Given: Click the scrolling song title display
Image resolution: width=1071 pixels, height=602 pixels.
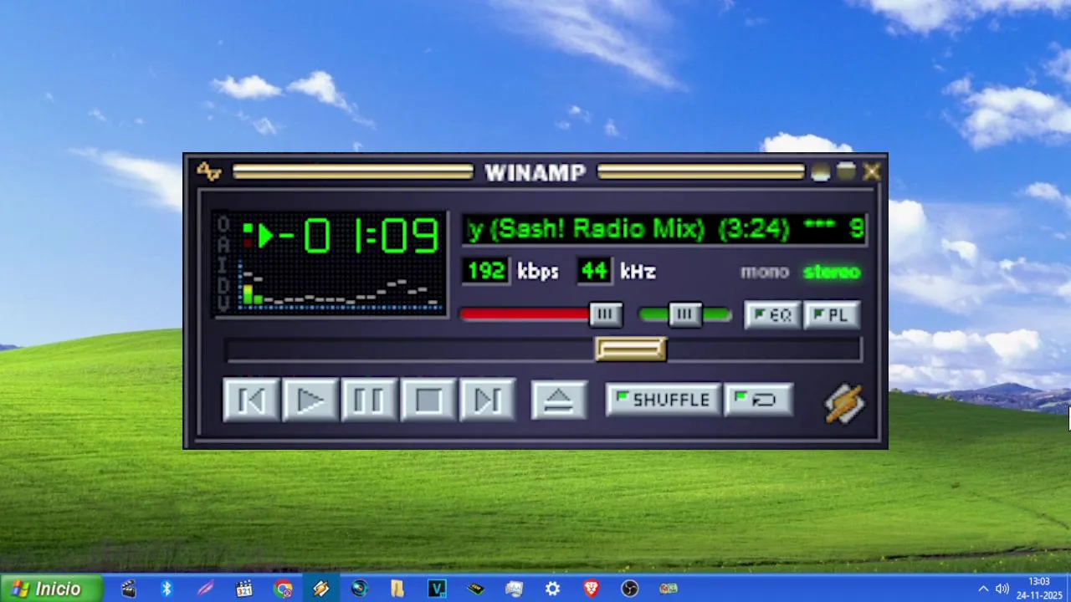Looking at the screenshot, I should point(665,229).
